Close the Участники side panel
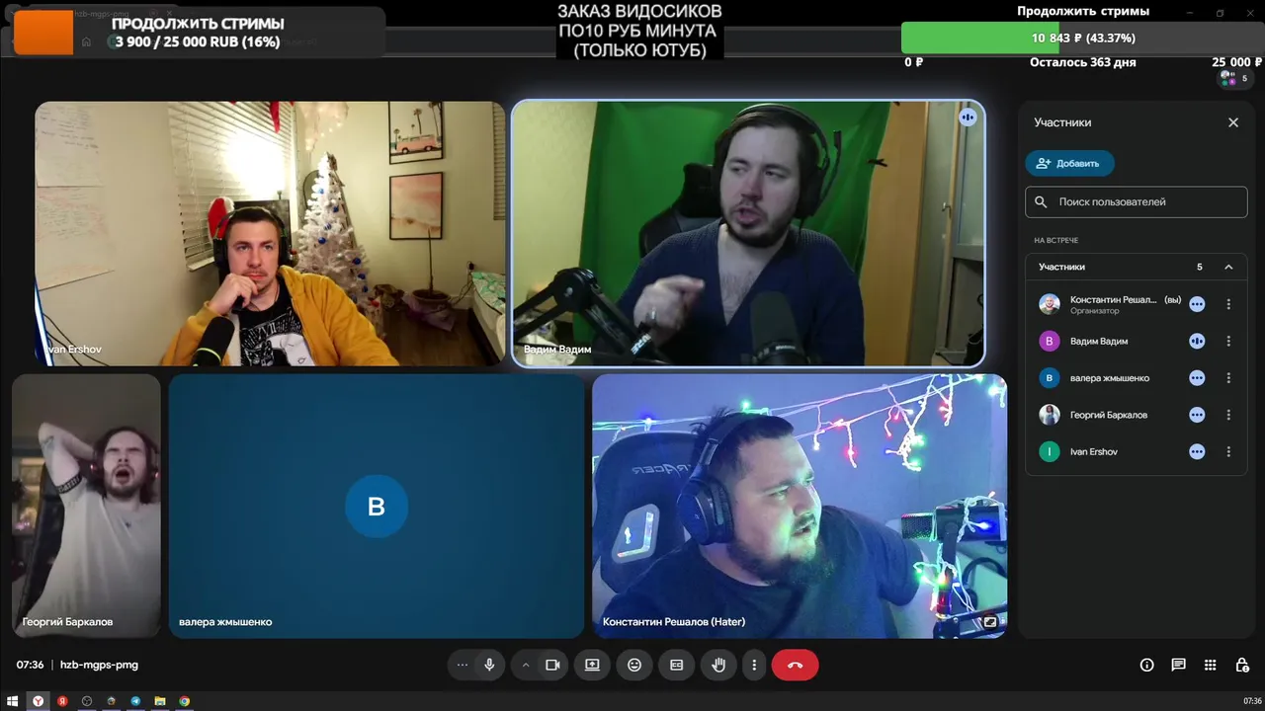The image size is (1265, 711). pos(1233,122)
